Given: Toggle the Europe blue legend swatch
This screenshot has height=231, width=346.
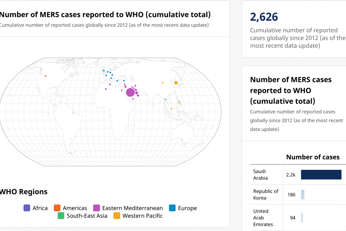Looking at the screenshot, I should coord(172,208).
